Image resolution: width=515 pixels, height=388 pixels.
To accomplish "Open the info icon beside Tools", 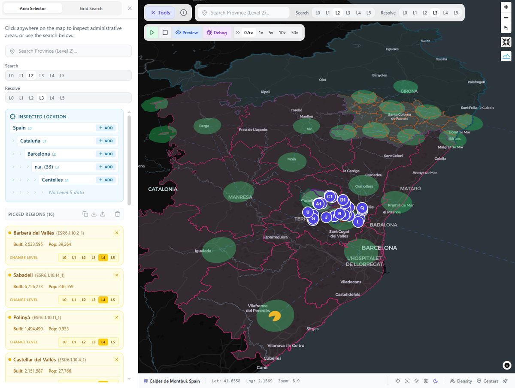I will pyautogui.click(x=184, y=13).
